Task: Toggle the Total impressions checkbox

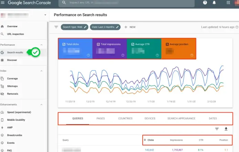Action: (x=98, y=44)
